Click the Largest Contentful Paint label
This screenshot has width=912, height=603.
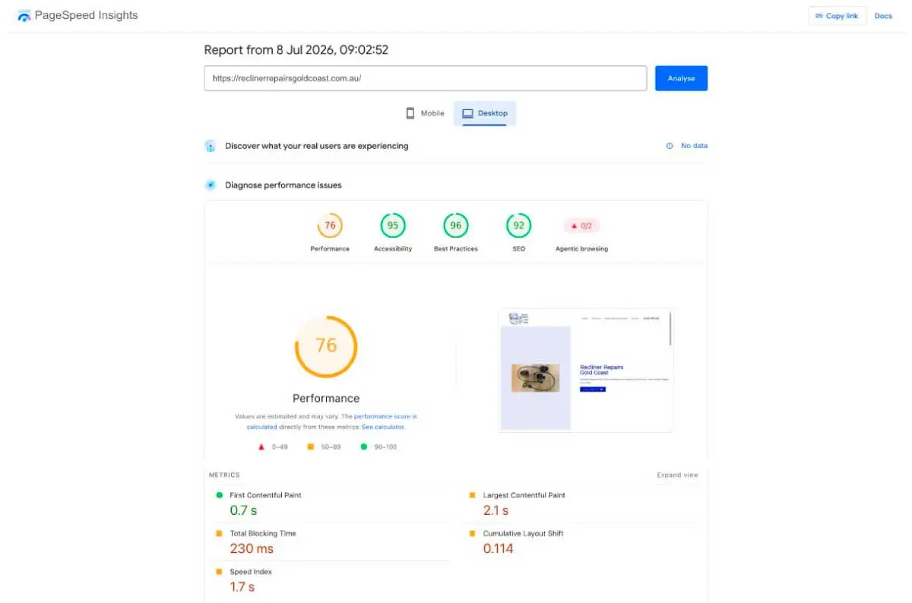pyautogui.click(x=524, y=495)
